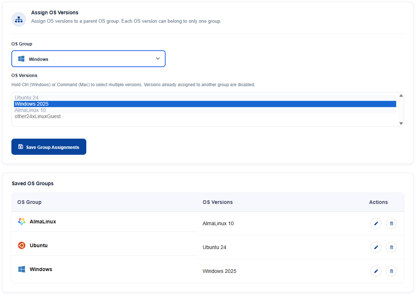
Task: Click the OS Versions column header
Action: 218,202
